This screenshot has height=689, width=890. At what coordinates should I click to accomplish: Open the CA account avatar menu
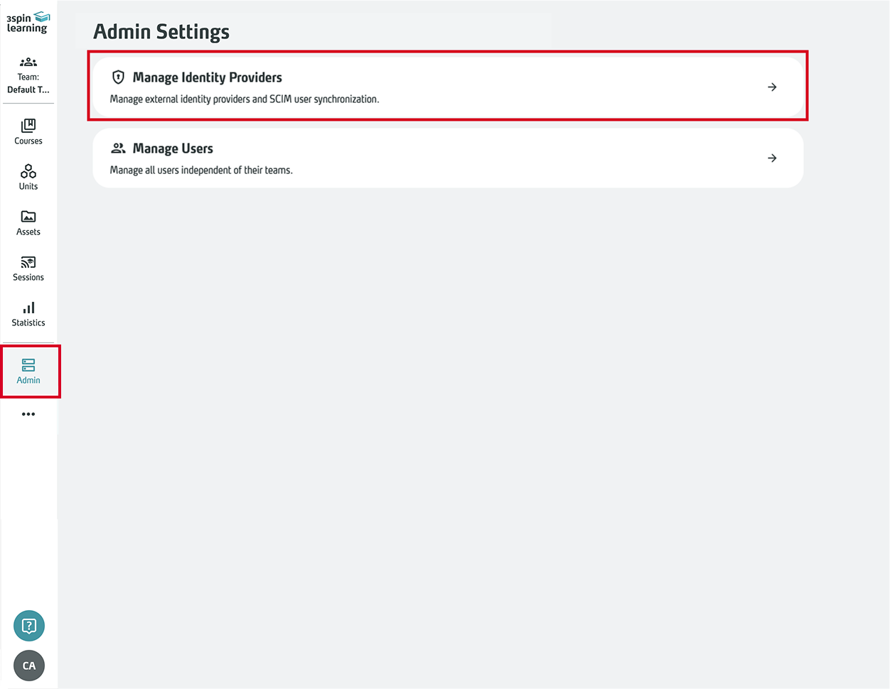[28, 666]
